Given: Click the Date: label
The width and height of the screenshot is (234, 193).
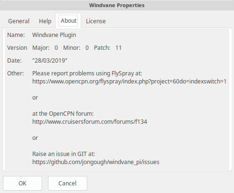Looking at the screenshot, I should [14, 61].
